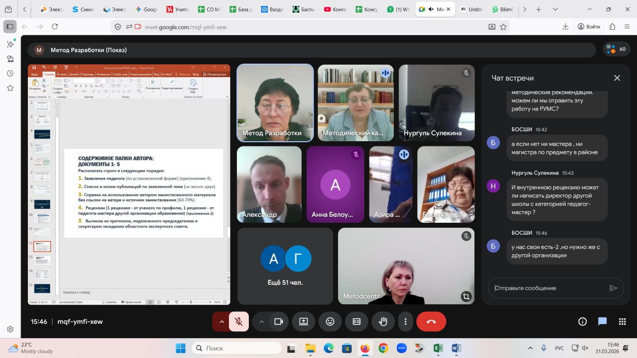Turn on closed captions
The width and height of the screenshot is (637, 358).
(x=357, y=321)
